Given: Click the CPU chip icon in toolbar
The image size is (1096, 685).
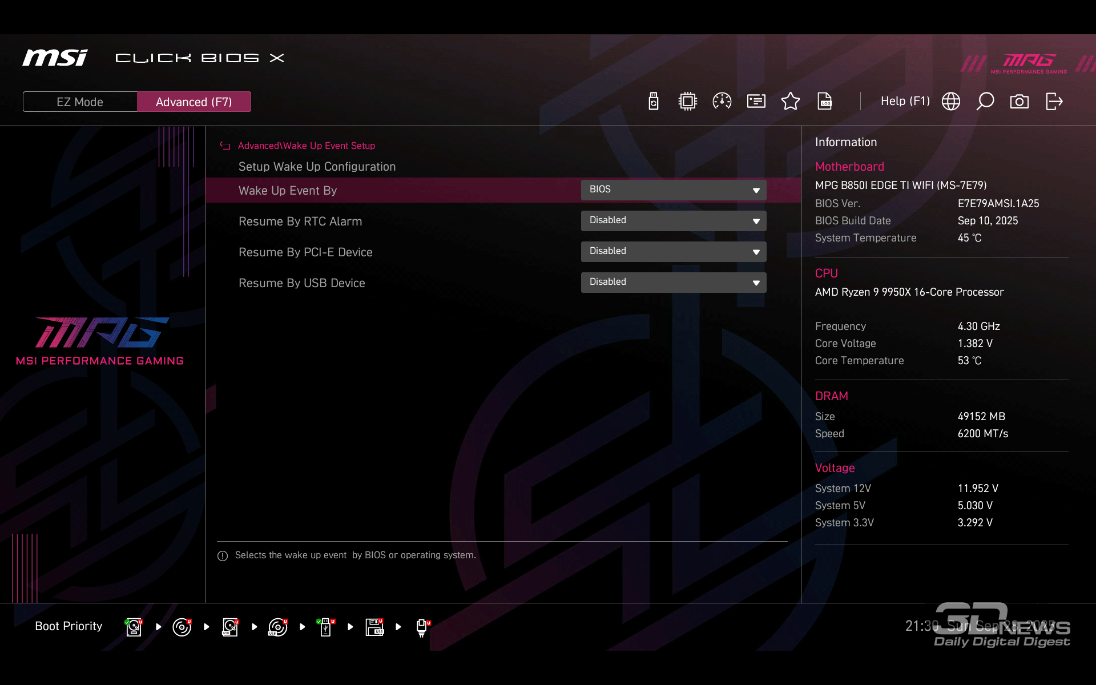Looking at the screenshot, I should coord(688,102).
